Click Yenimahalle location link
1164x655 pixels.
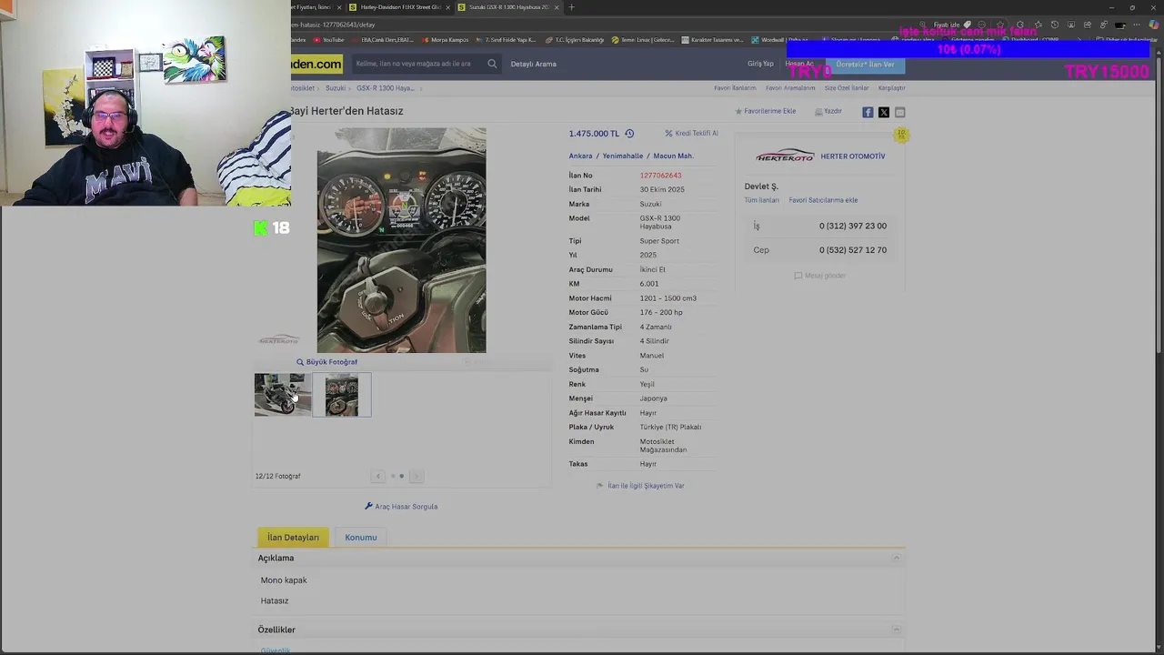622,156
